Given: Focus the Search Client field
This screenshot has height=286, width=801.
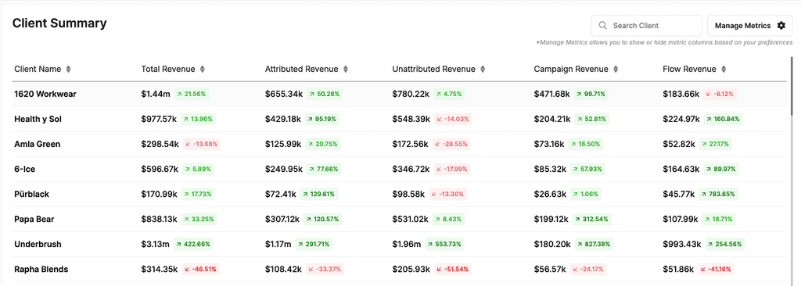Looking at the screenshot, I should [646, 26].
